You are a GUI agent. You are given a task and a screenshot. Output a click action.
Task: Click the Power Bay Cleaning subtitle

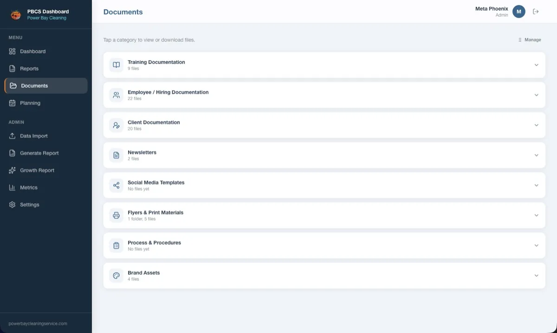pos(46,18)
